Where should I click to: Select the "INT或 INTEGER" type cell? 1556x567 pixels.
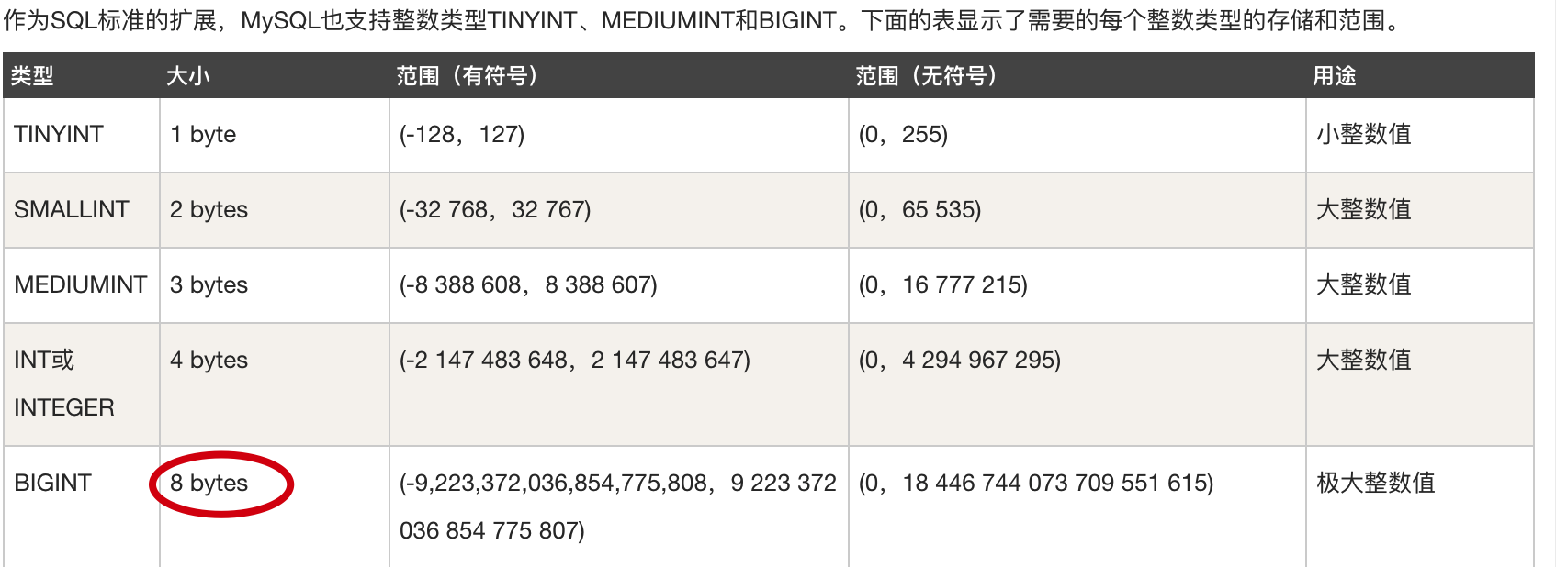(64, 384)
